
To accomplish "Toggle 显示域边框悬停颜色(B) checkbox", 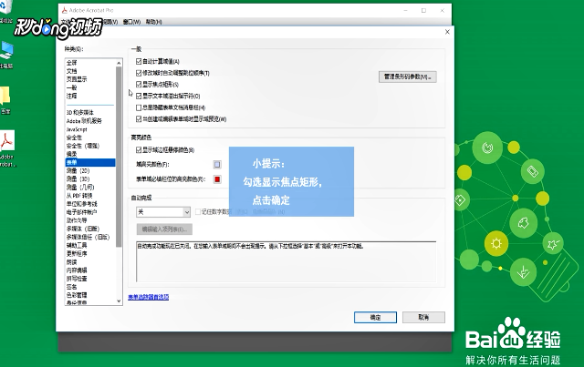I will point(139,150).
